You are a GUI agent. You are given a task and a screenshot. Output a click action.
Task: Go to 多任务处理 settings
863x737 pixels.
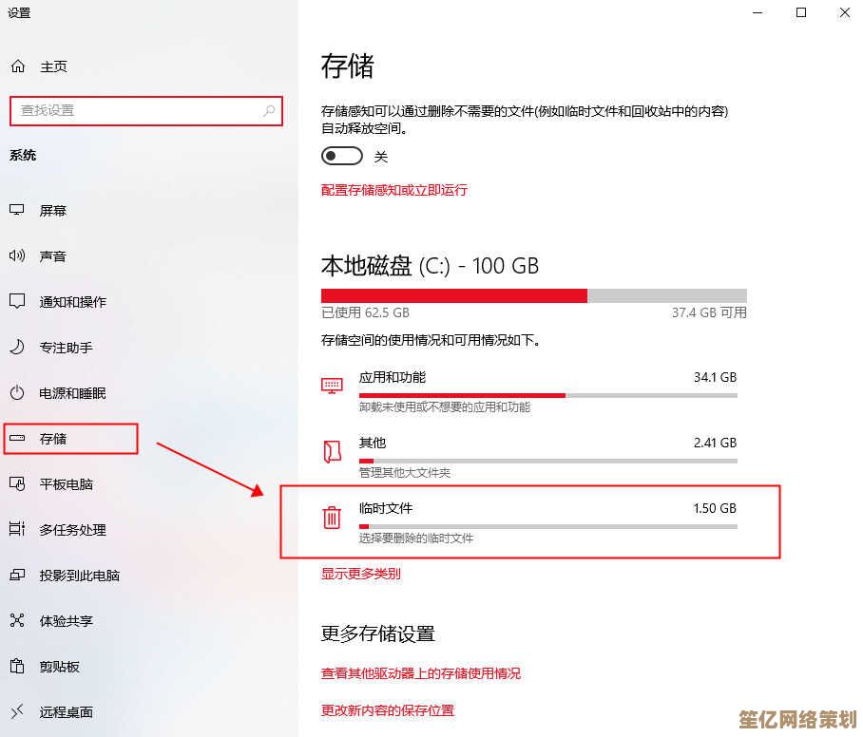[x=72, y=530]
